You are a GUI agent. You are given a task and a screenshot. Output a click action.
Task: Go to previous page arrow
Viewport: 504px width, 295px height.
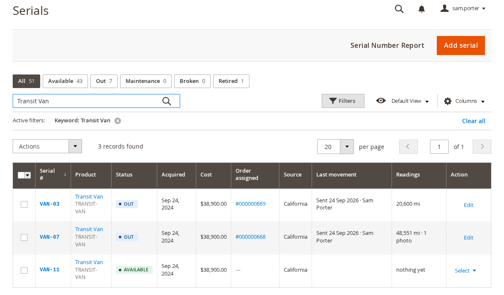[408, 147]
